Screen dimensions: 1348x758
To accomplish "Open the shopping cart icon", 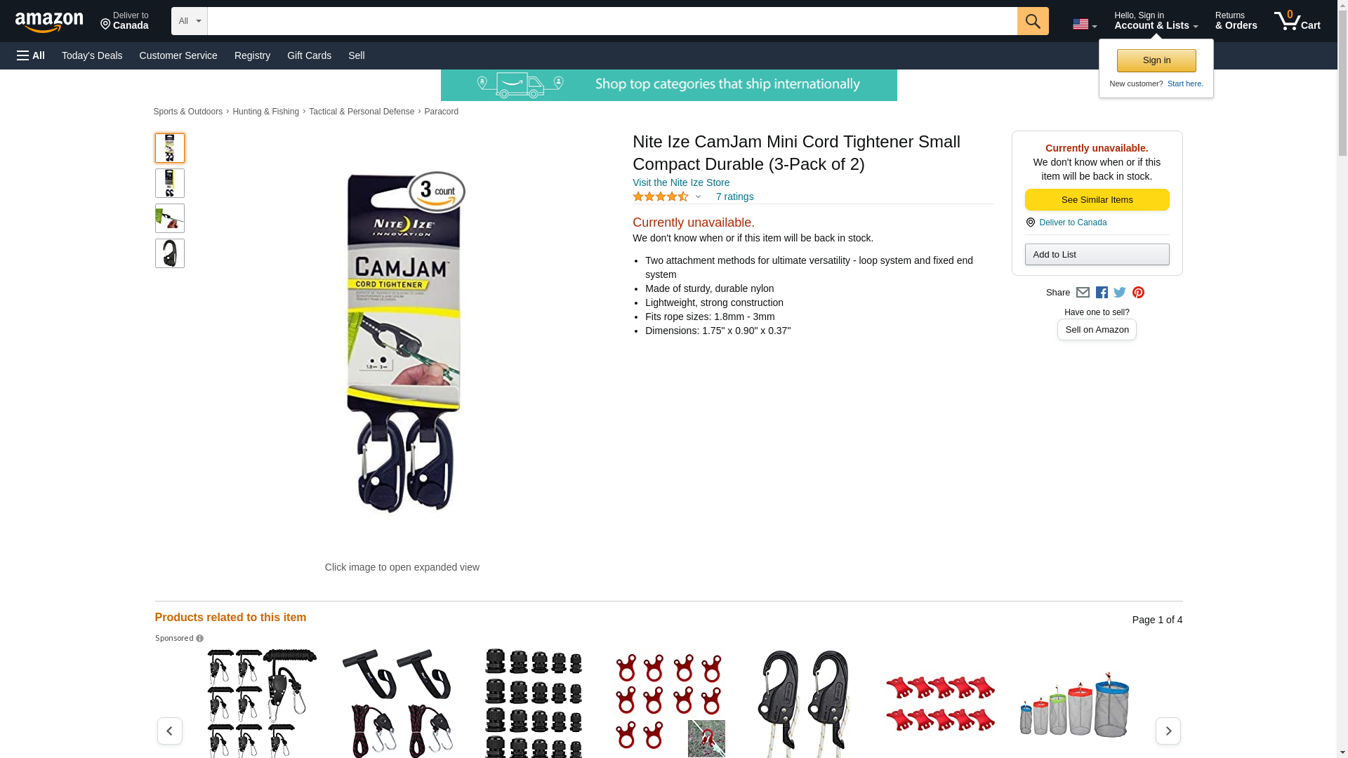I will click(x=1297, y=21).
